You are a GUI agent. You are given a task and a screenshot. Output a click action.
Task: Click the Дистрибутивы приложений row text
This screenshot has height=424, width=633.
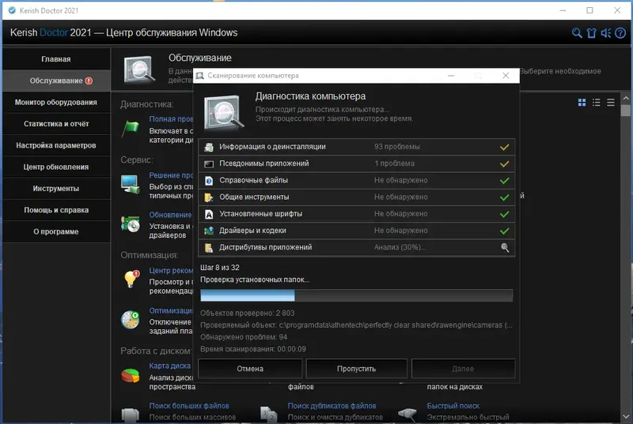pyautogui.click(x=265, y=247)
